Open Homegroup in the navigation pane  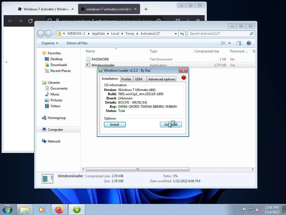57,118
